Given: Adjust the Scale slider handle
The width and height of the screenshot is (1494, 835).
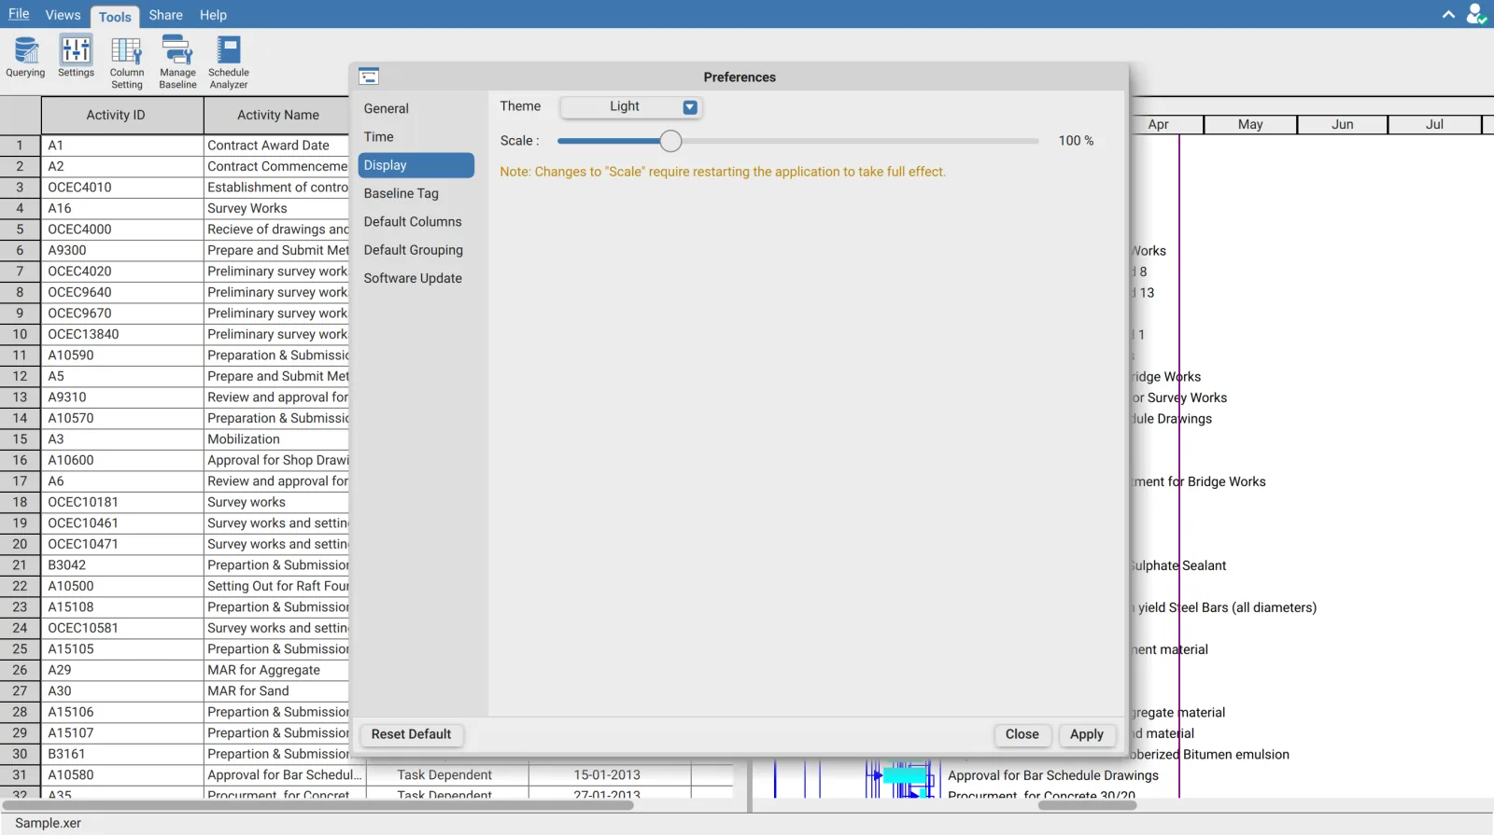Looking at the screenshot, I should [670, 141].
